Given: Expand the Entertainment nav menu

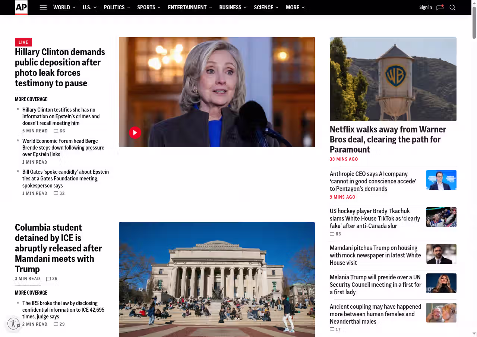Looking at the screenshot, I should (190, 7).
